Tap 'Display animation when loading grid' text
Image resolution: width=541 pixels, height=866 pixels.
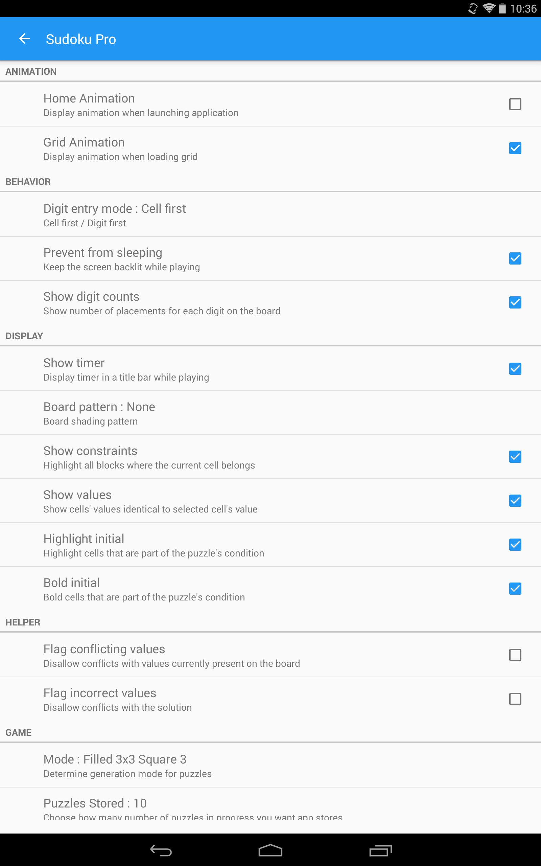click(x=120, y=157)
